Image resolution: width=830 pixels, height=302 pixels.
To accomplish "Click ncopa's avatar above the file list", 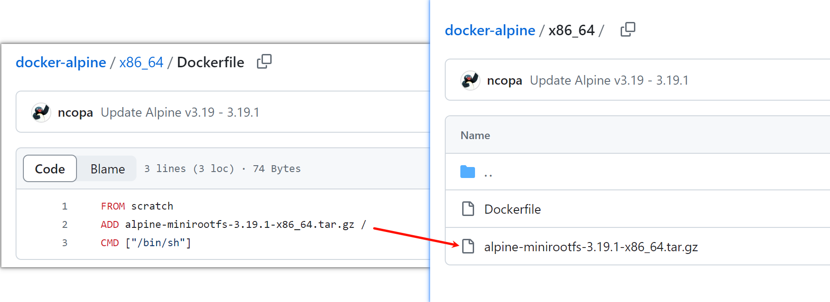I will pyautogui.click(x=470, y=81).
